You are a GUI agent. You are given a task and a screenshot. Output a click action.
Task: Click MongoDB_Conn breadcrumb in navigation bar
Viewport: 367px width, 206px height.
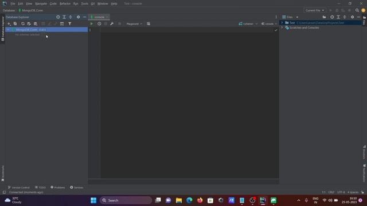30,10
